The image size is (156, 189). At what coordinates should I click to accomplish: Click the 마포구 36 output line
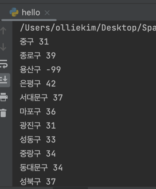pyautogui.click(x=38, y=111)
